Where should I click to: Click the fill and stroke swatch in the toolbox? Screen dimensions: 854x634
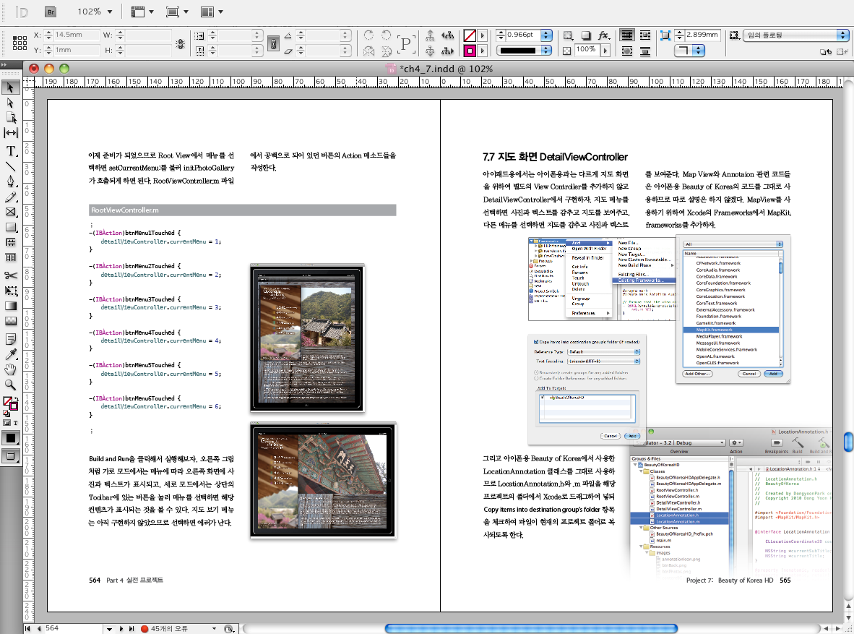9,403
